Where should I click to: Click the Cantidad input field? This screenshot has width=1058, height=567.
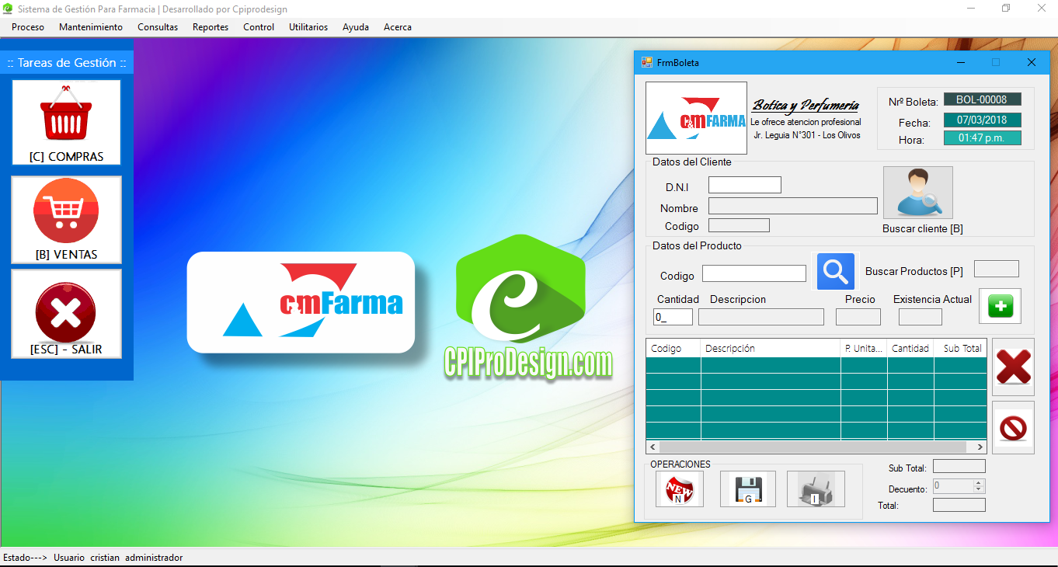673,317
